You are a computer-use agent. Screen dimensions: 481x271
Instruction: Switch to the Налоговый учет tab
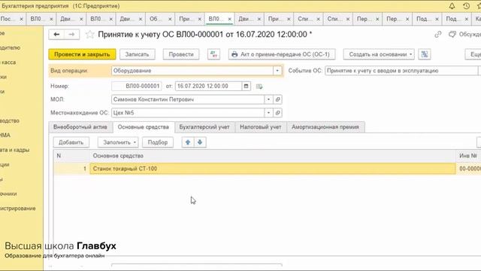point(261,127)
